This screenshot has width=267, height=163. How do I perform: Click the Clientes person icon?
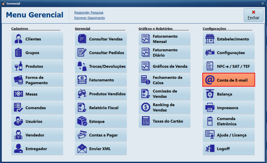pos(19,39)
